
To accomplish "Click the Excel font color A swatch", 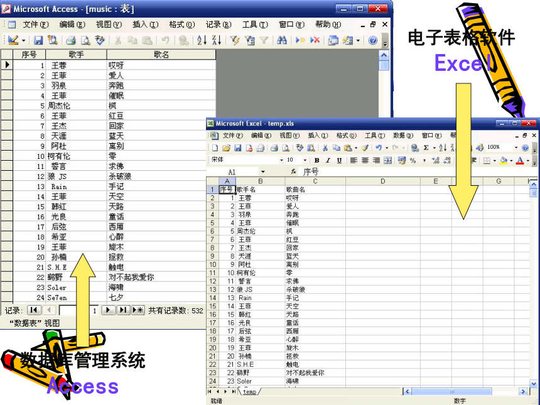I will [x=520, y=161].
